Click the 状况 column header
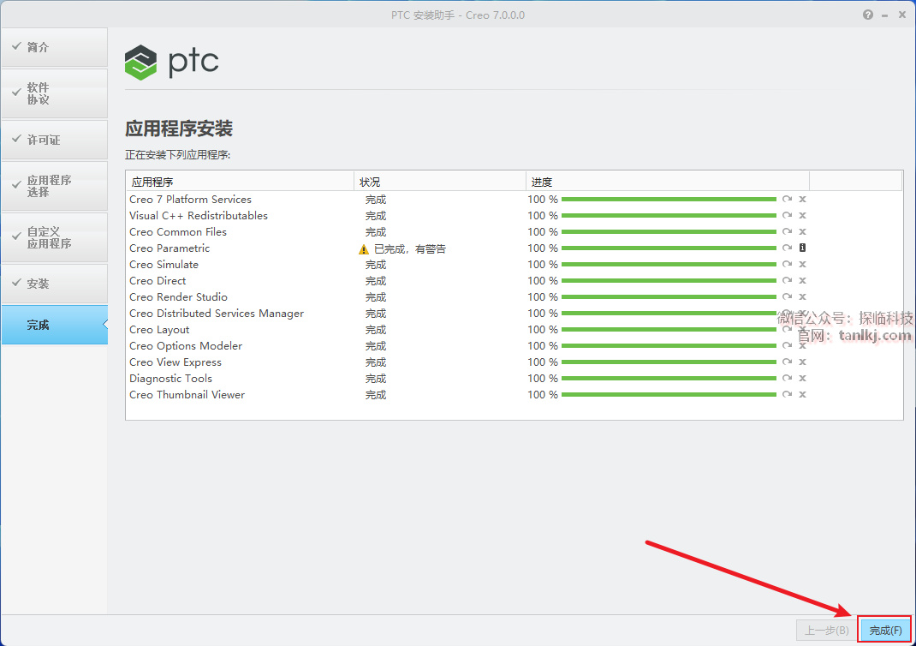Image resolution: width=916 pixels, height=646 pixels. (439, 182)
